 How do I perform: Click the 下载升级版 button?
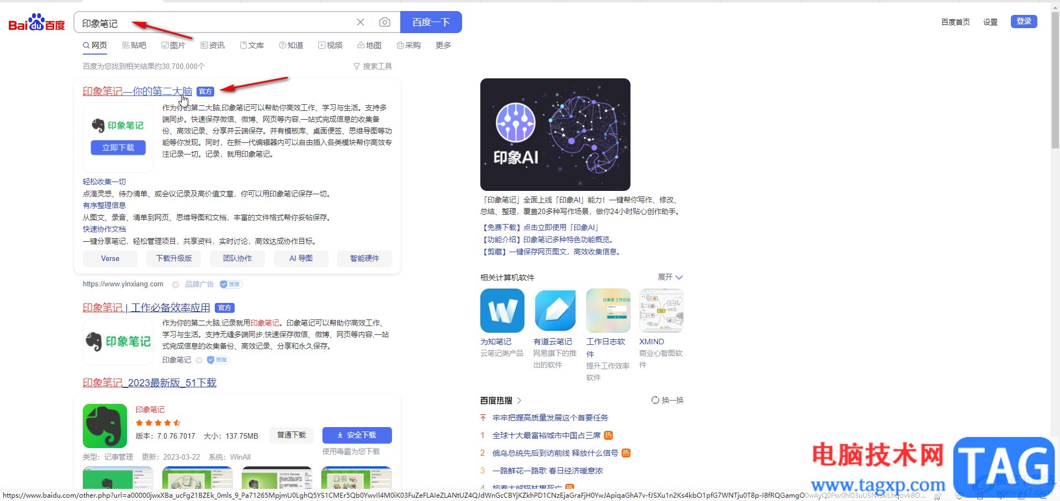click(x=174, y=258)
